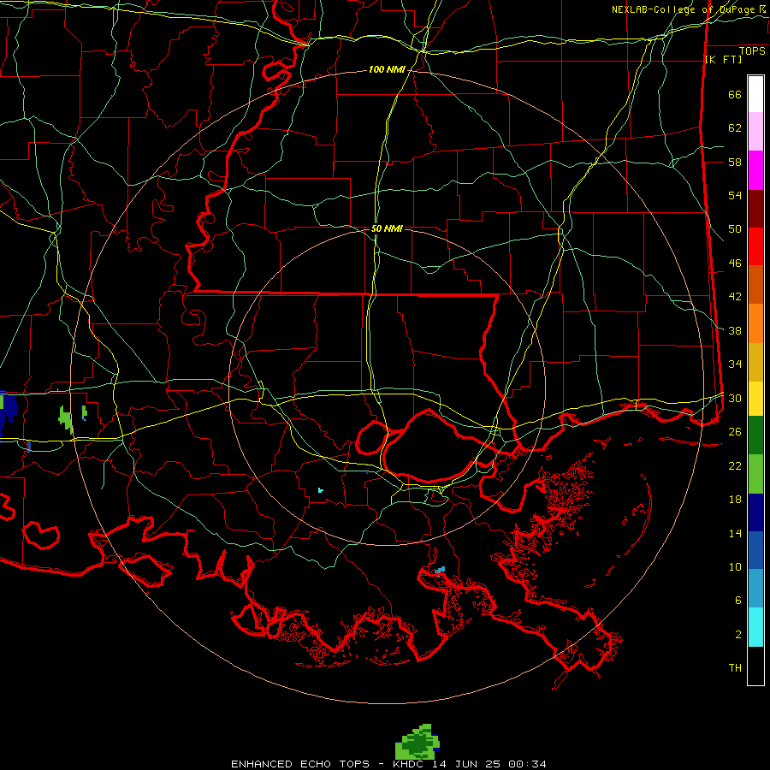Select the bright red legend swatch
This screenshot has height=770, width=770.
point(755,246)
